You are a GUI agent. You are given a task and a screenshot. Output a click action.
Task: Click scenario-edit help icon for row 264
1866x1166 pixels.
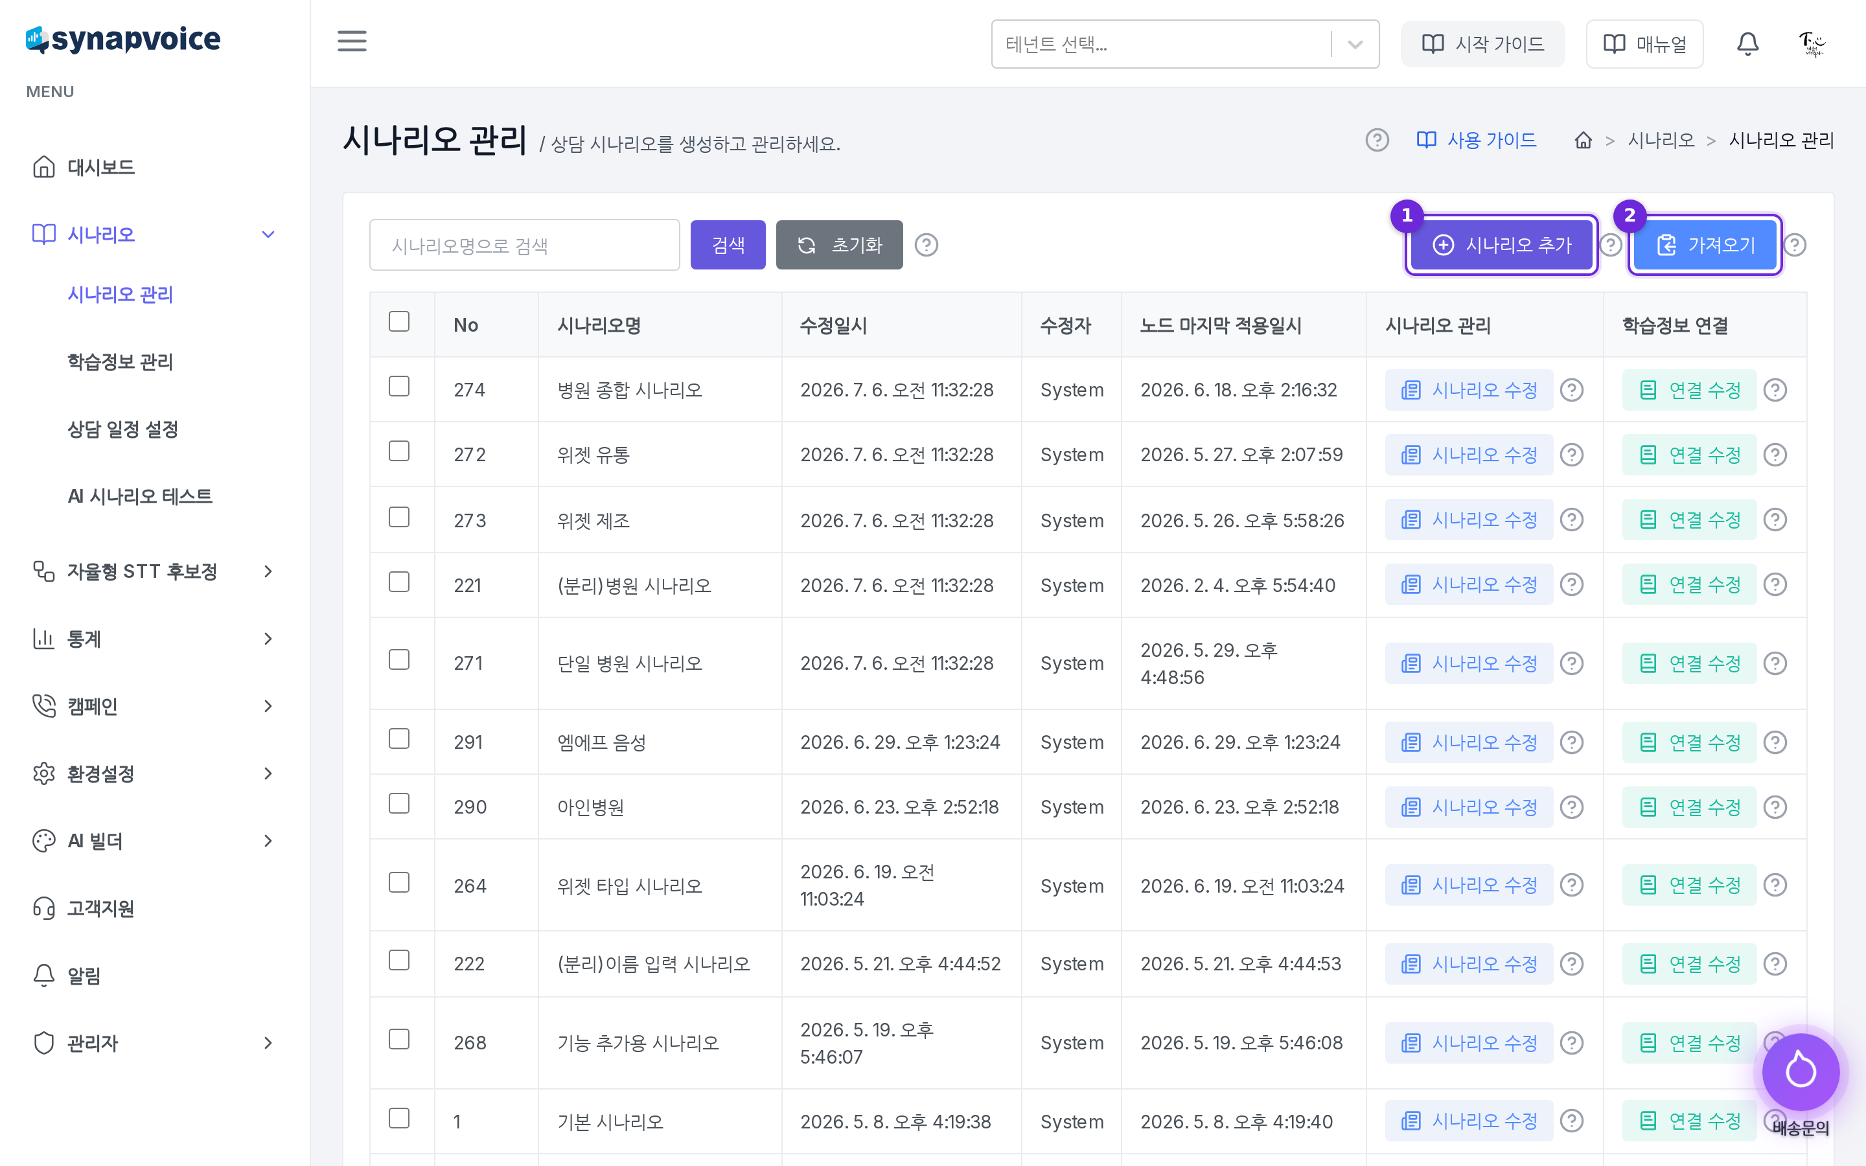point(1571,884)
